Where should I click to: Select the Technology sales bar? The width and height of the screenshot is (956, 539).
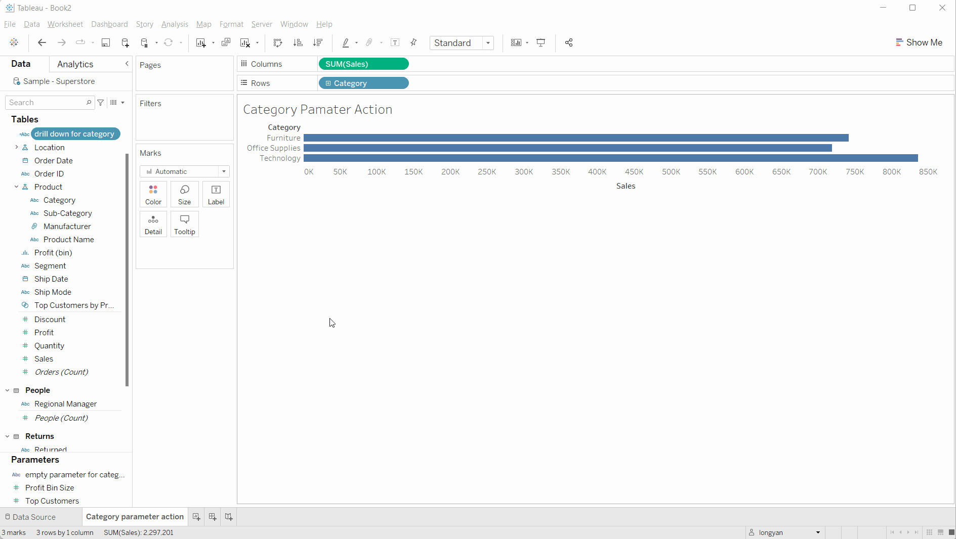click(x=611, y=158)
